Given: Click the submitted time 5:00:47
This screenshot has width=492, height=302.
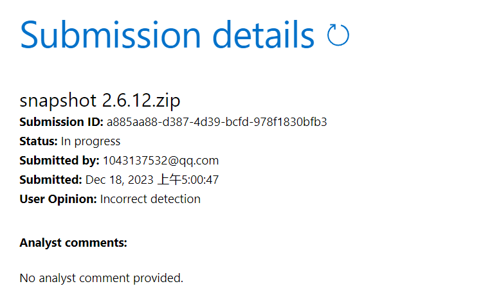Looking at the screenshot, I should coord(200,180).
